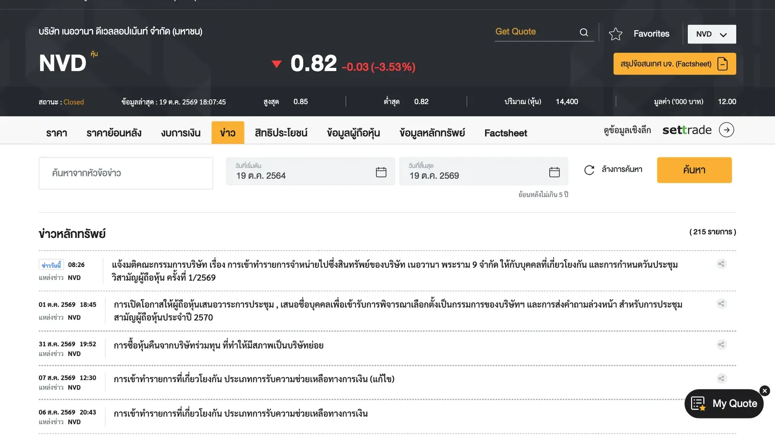Switch to the ราคา tab
775x436 pixels.
click(57, 133)
